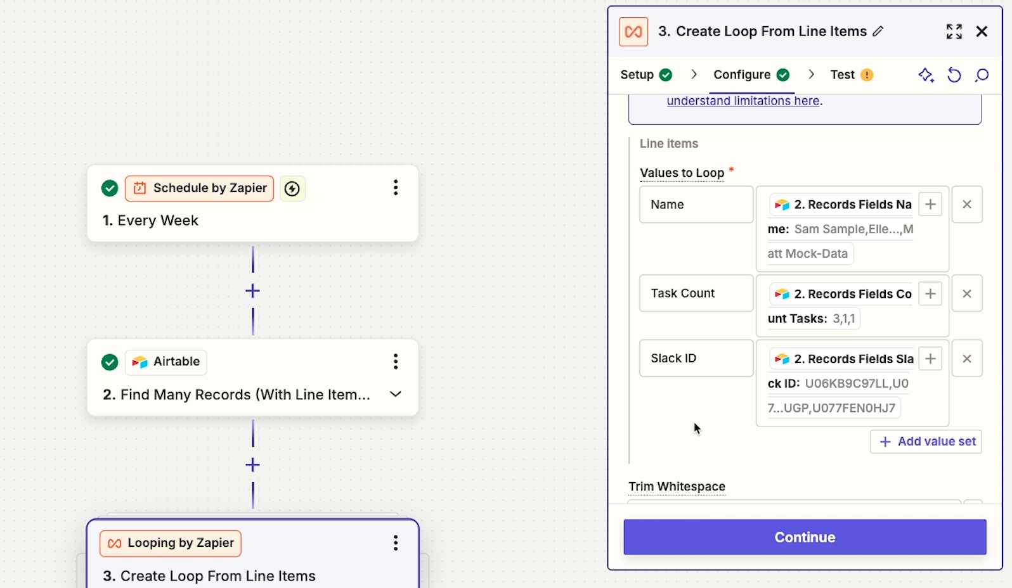The width and height of the screenshot is (1012, 588).
Task: Click the chevron between Configure and Test
Action: pos(811,75)
